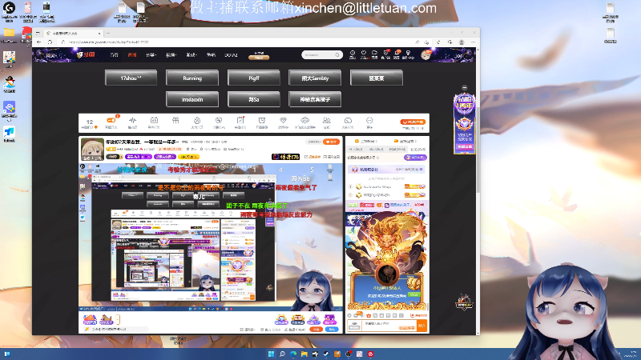
Task: Open the browser profile icon
Action: pos(462,42)
